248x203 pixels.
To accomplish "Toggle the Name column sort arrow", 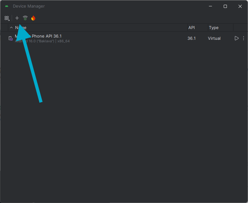I will tap(11, 28).
